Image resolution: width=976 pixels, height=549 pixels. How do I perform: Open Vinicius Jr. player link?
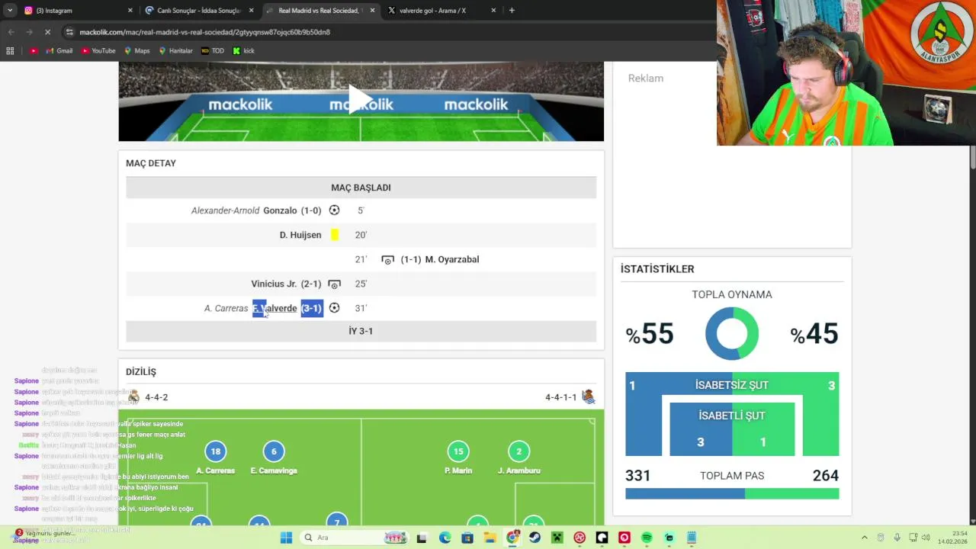274,284
